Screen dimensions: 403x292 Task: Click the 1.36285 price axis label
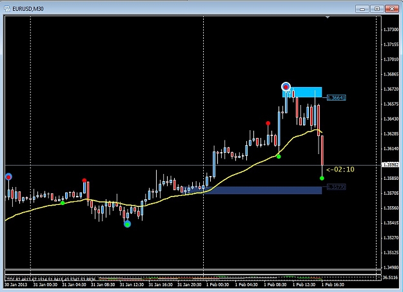pos(391,133)
